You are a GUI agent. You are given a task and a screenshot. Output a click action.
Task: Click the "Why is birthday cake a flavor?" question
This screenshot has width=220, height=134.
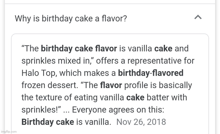71,19
